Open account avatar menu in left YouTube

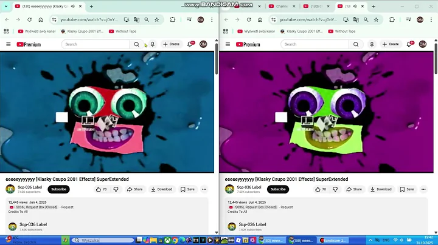point(203,44)
